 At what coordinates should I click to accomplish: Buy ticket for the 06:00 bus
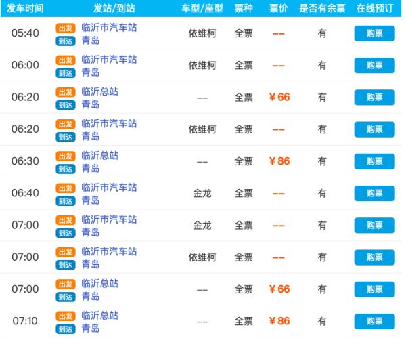(x=374, y=65)
